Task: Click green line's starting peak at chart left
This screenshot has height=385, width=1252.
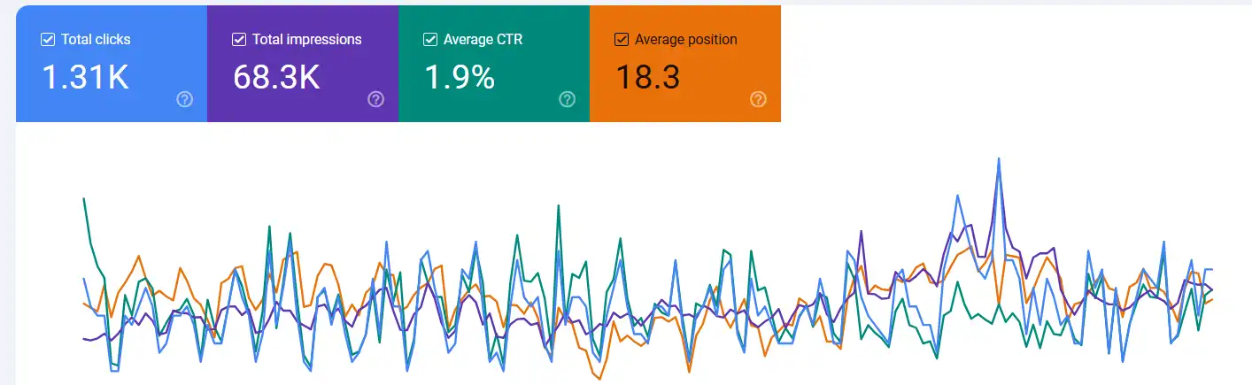Action: [84, 199]
